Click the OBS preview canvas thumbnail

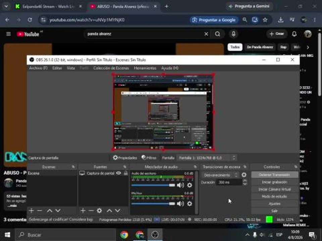click(163, 112)
